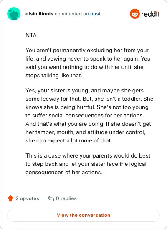Image resolution: width=167 pixels, height=229 pixels.
Task: Click the paragraph starting "You aren't permanently"
Action: click(x=88, y=63)
